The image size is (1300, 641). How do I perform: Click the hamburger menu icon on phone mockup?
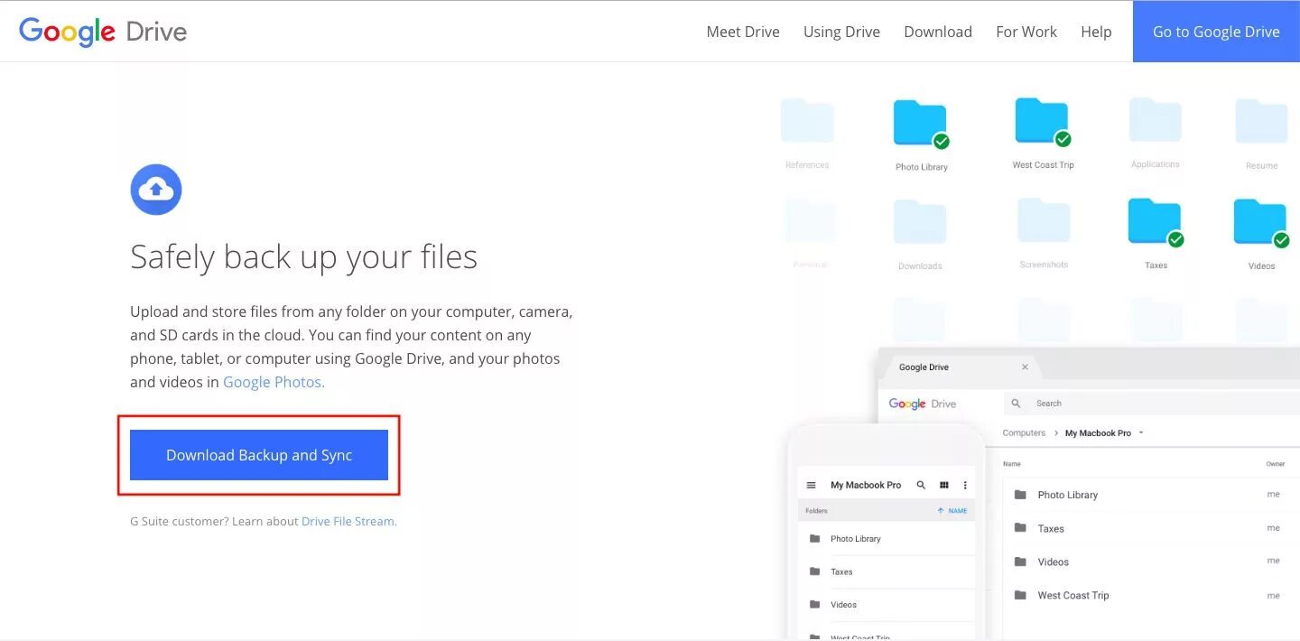[811, 485]
